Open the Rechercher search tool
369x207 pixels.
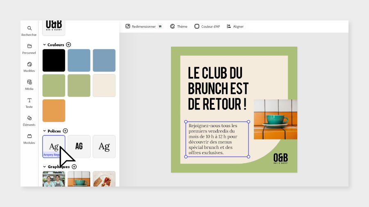coord(29,31)
